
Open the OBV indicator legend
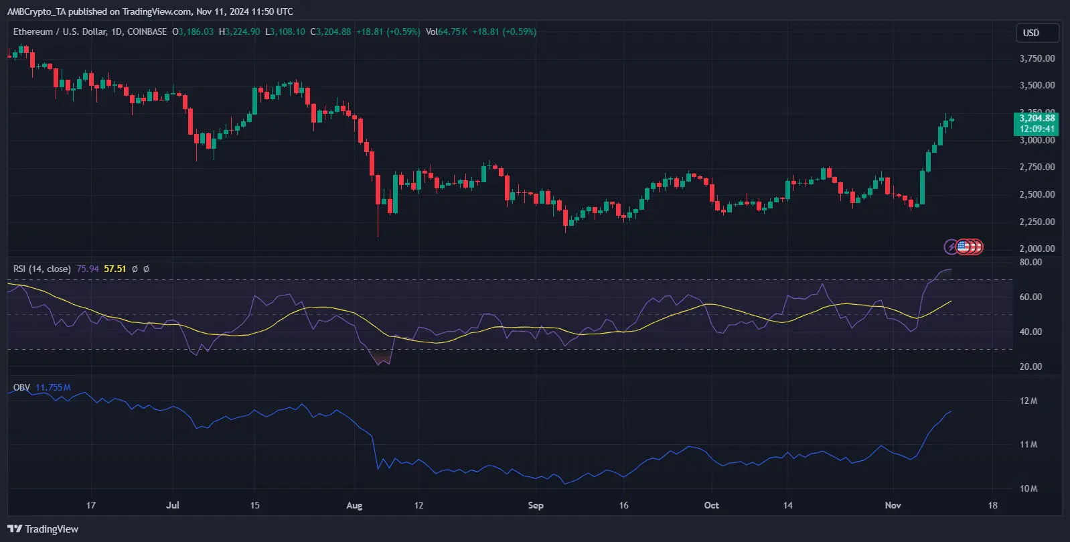click(21, 387)
